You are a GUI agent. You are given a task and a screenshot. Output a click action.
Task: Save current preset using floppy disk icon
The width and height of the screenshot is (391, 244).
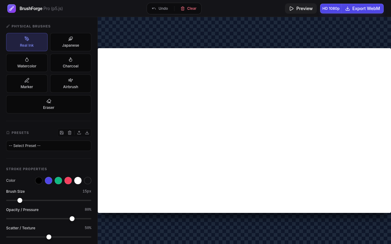pyautogui.click(x=62, y=133)
